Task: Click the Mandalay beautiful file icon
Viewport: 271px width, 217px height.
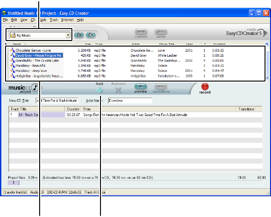Action: 12,65
